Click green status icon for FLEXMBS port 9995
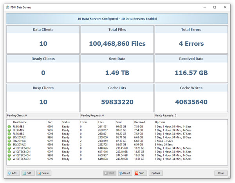 click(x=9, y=130)
